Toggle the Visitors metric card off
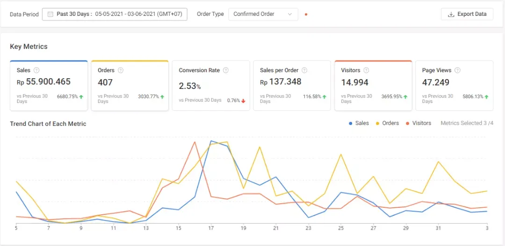Image resolution: width=505 pixels, height=246 pixels. [373, 86]
